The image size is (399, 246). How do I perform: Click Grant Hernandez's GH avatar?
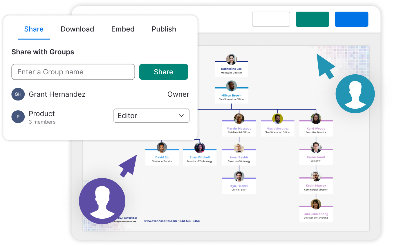coord(18,94)
